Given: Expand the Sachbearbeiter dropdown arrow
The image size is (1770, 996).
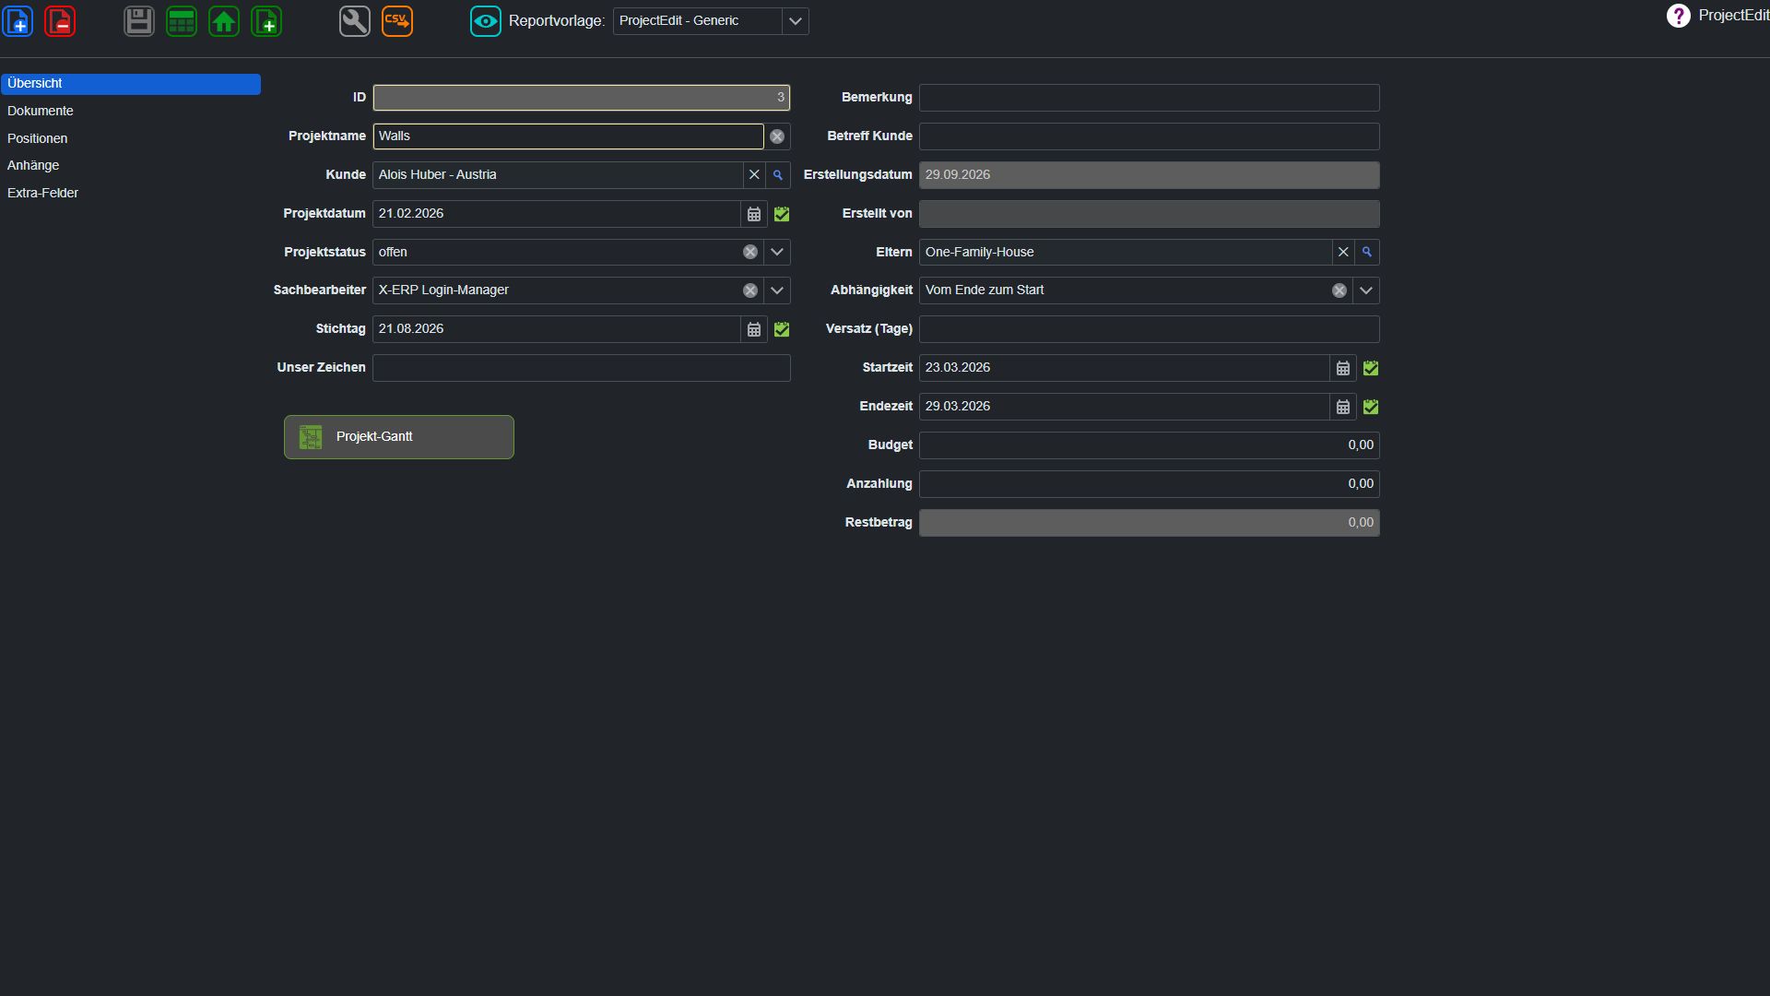Looking at the screenshot, I should click(x=777, y=290).
